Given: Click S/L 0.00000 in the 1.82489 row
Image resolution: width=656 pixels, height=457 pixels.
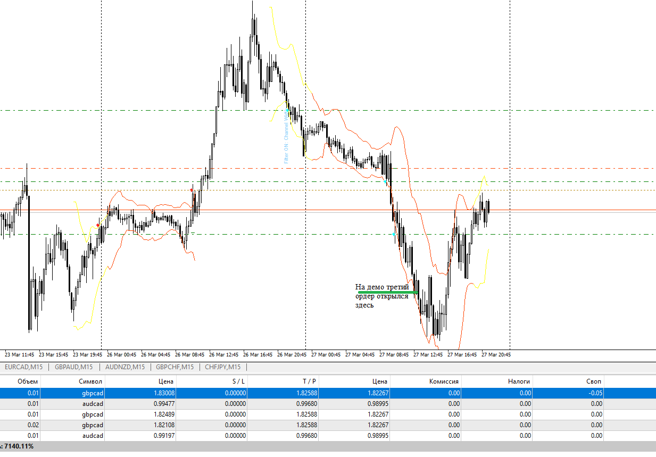Looking at the screenshot, I should pos(235,414).
